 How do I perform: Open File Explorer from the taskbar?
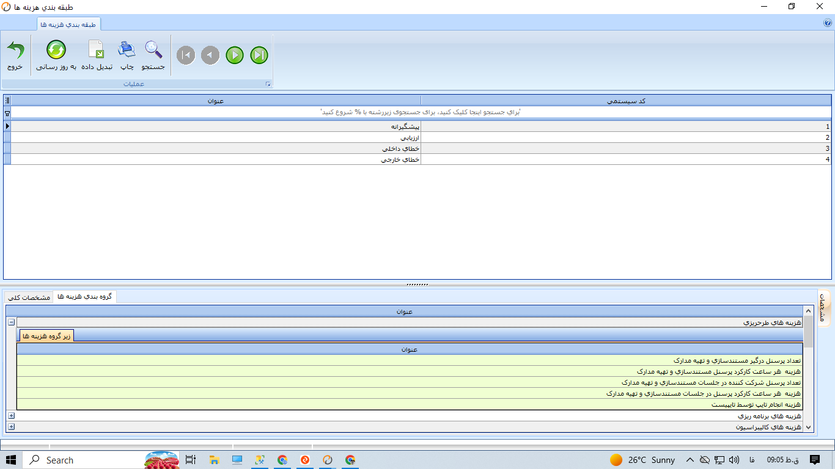(x=214, y=460)
